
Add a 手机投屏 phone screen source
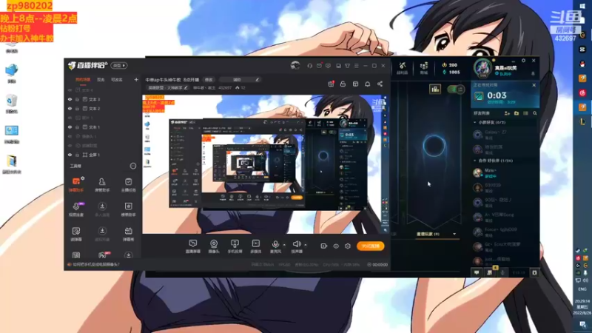235,246
